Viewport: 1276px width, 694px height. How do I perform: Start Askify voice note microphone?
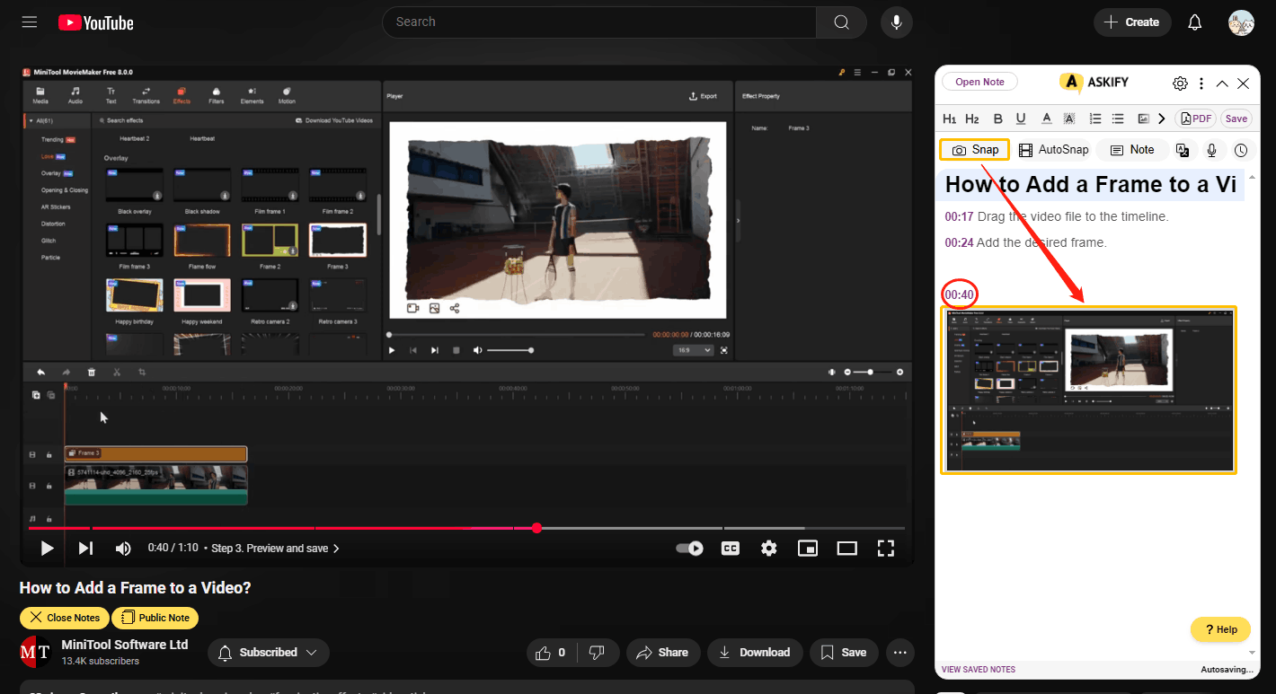(1211, 151)
